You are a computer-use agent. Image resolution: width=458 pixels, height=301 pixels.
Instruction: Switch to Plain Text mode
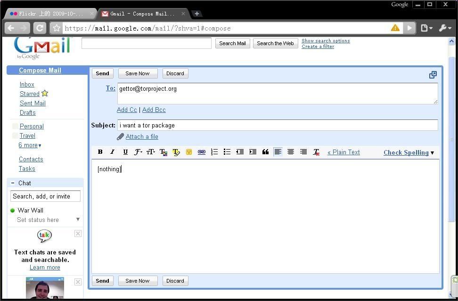pos(343,152)
